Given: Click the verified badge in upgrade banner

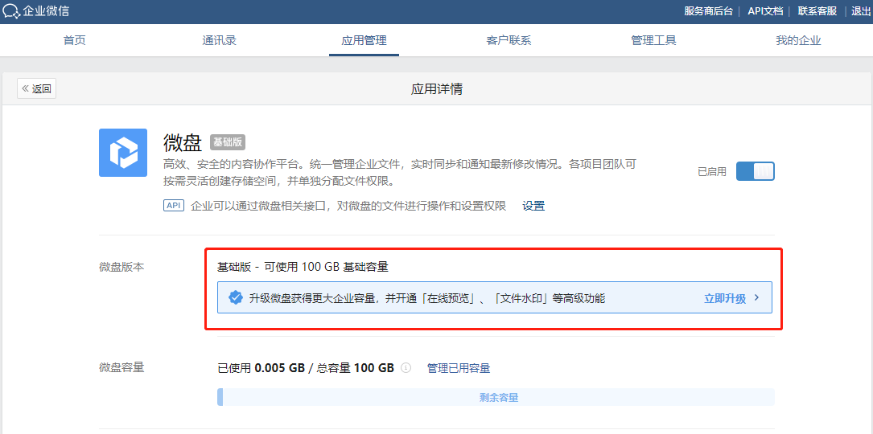Looking at the screenshot, I should (x=235, y=298).
